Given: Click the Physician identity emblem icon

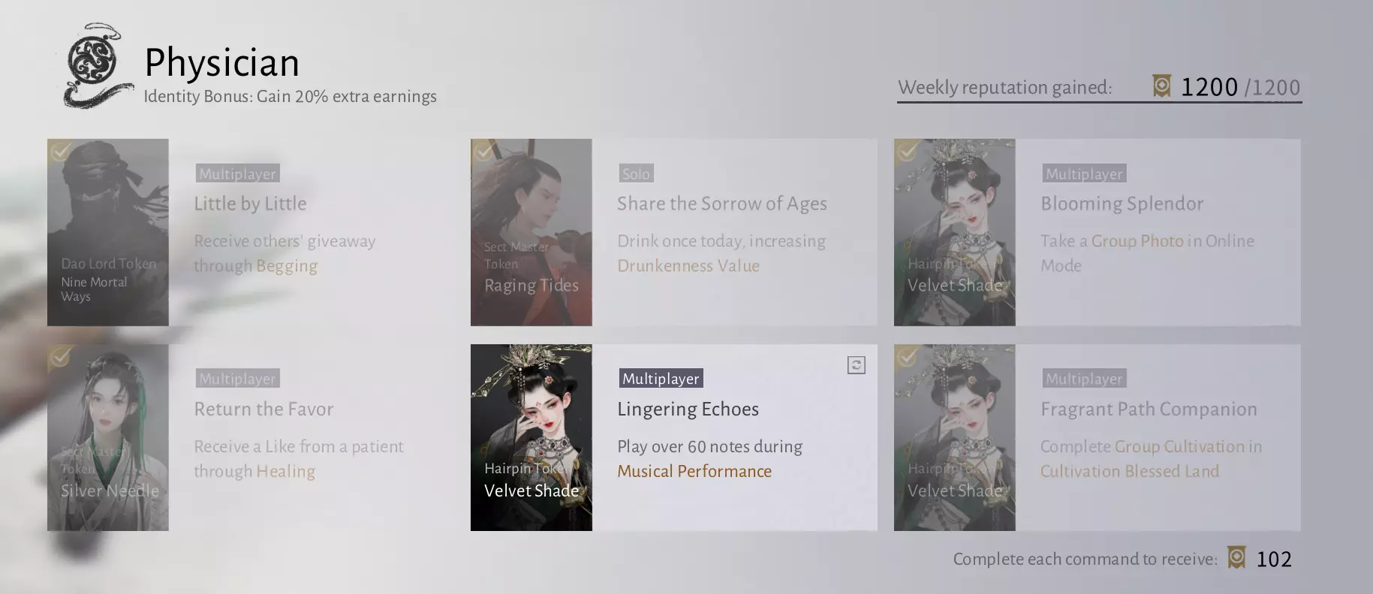Looking at the screenshot, I should [x=95, y=66].
